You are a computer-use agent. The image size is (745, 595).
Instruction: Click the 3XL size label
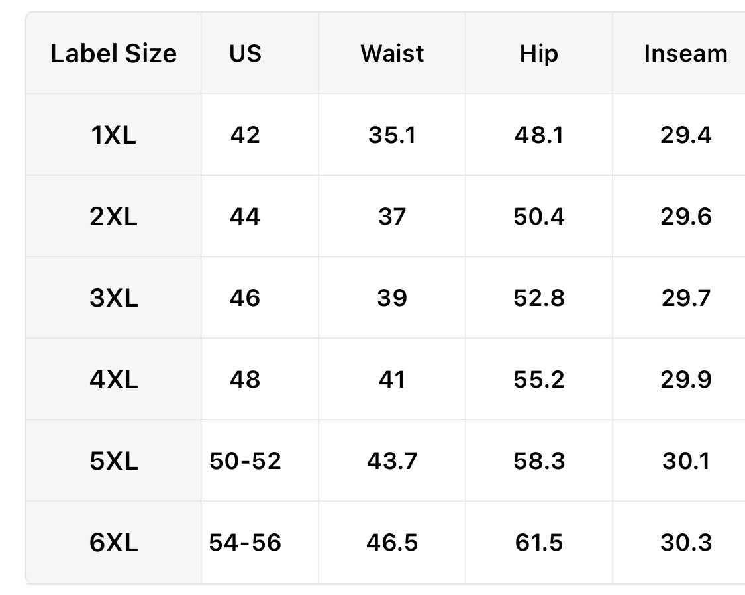pyautogui.click(x=113, y=298)
